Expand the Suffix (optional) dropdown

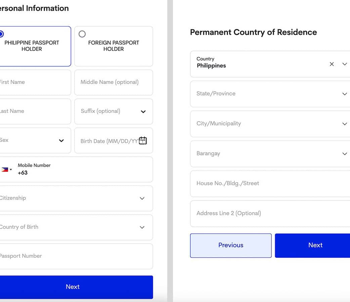click(143, 111)
